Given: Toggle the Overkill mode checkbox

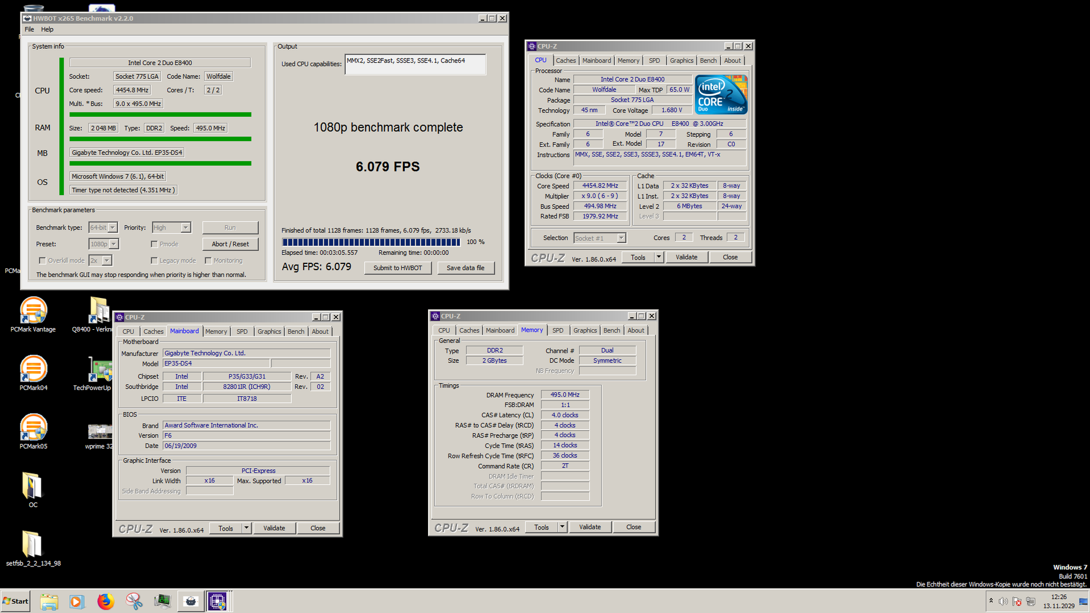Looking at the screenshot, I should tap(42, 261).
